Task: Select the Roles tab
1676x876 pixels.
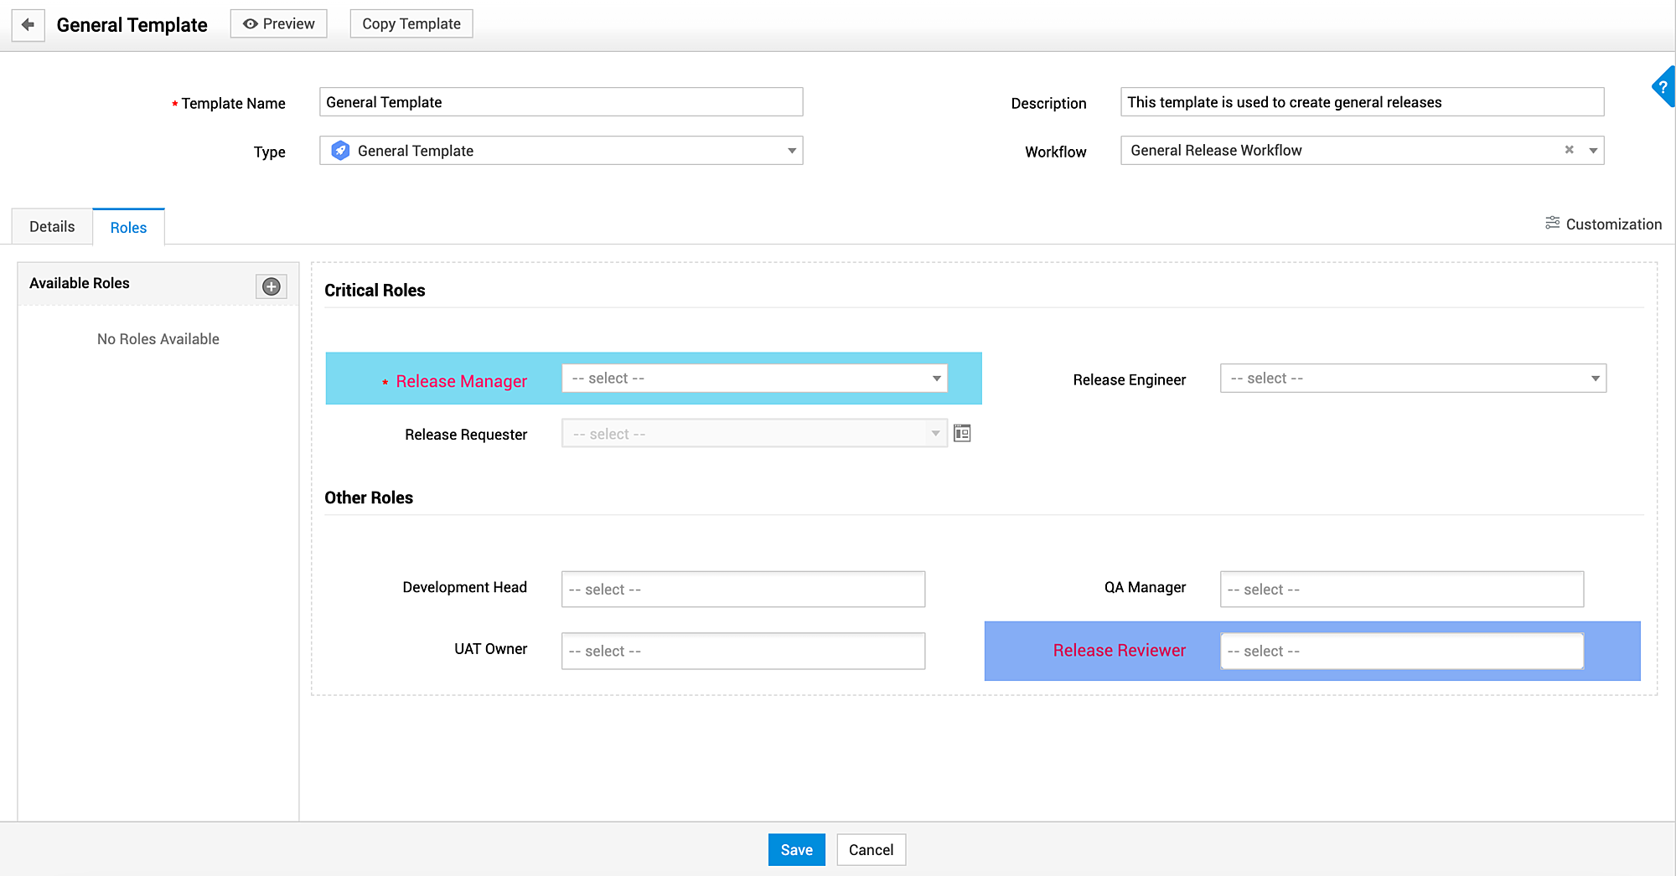Action: [x=128, y=227]
